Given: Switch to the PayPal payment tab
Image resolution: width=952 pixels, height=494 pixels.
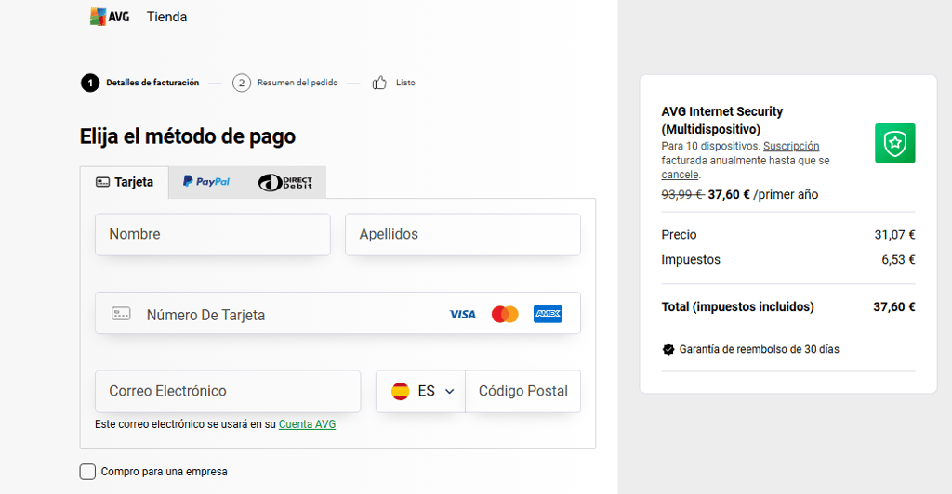Looking at the screenshot, I should tap(206, 182).
